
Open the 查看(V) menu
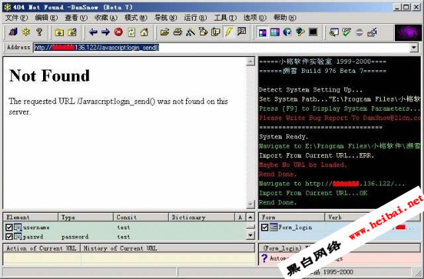[x=76, y=18]
